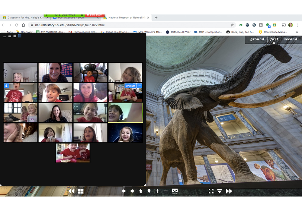Open the three-dot options beside Unmute

140,86
